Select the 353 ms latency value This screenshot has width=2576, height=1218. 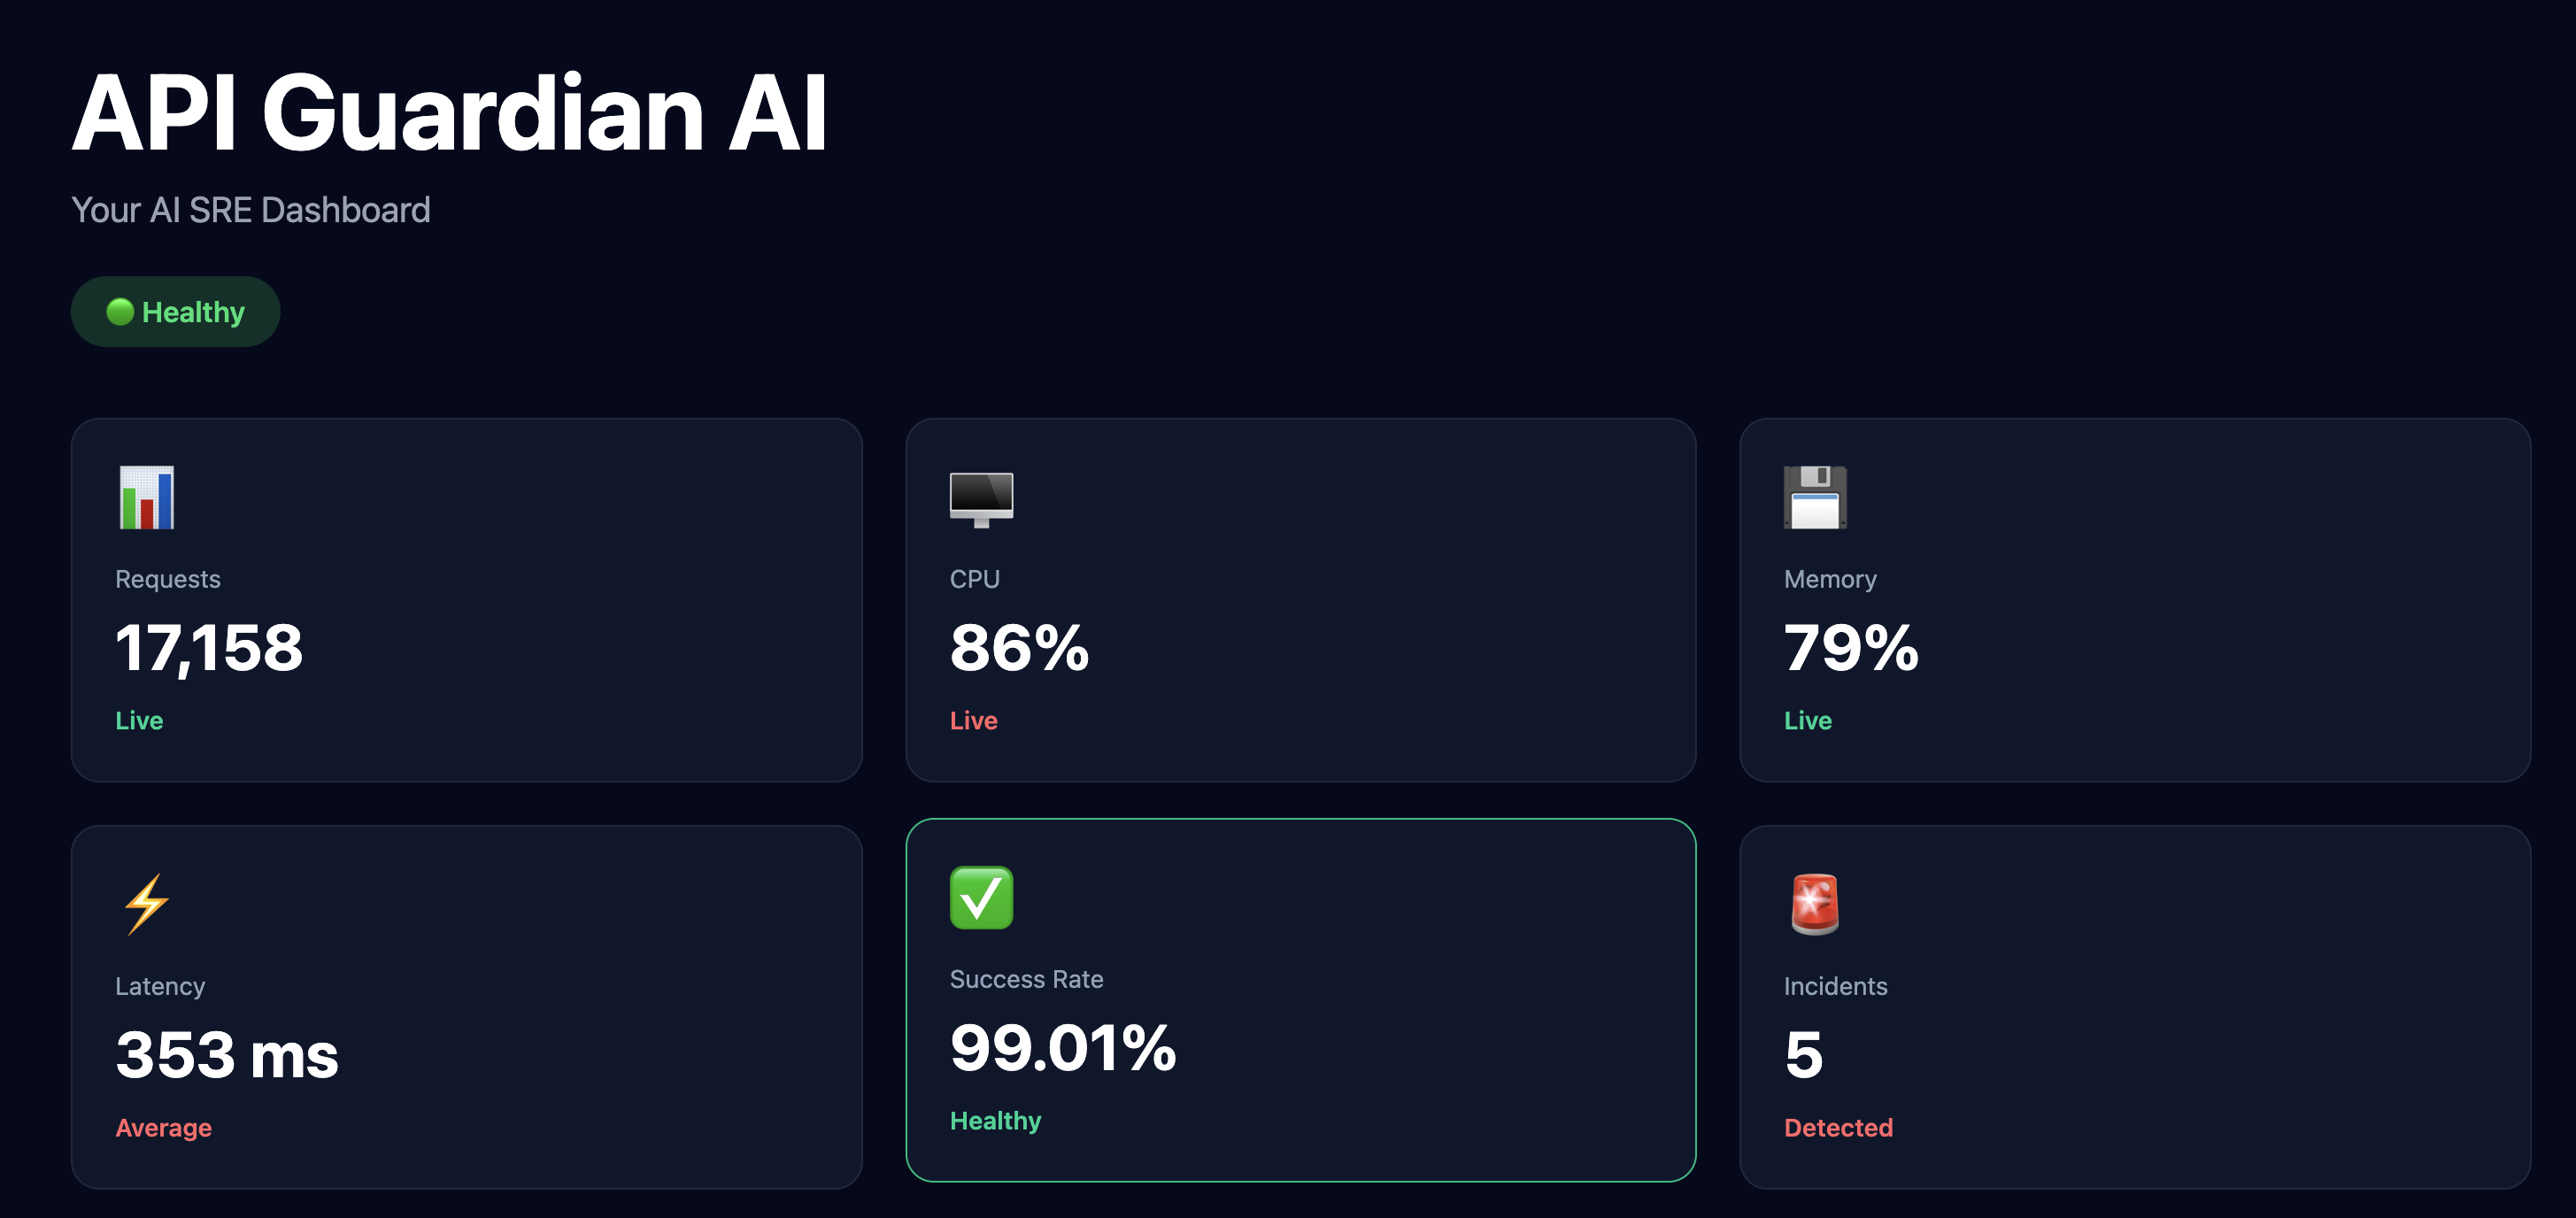(227, 1054)
